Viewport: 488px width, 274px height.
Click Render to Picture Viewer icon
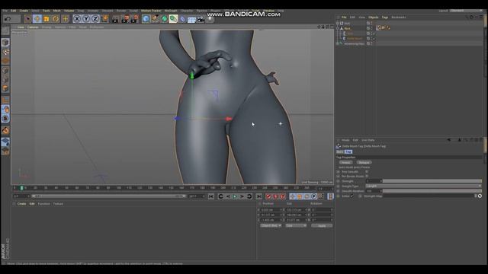click(x=125, y=19)
